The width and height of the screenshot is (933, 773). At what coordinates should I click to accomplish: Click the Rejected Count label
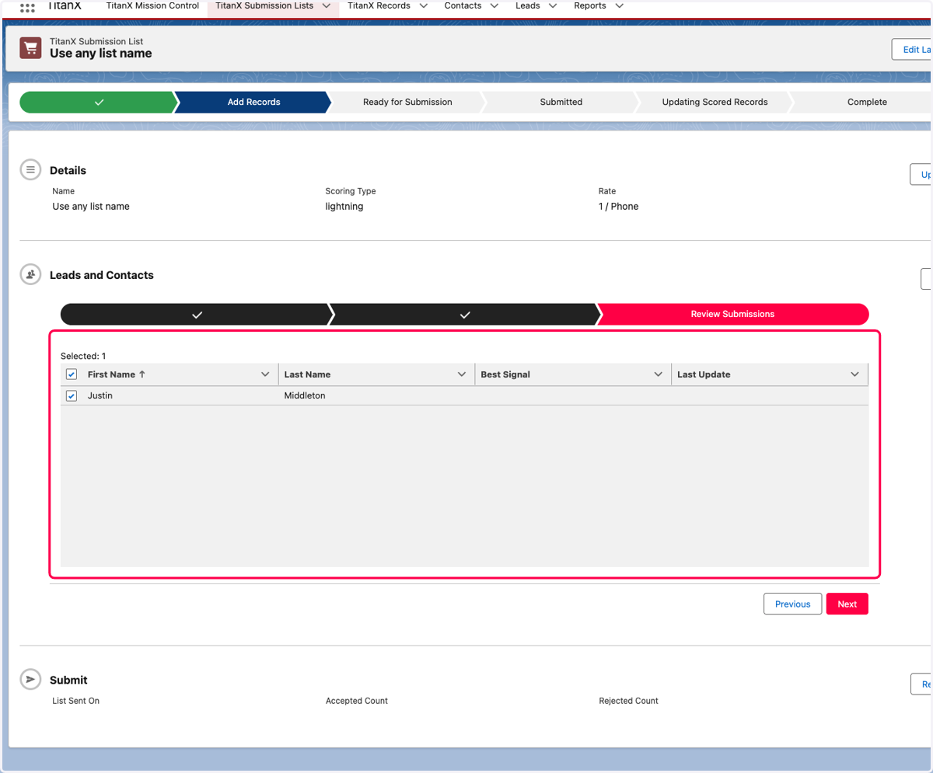click(x=628, y=701)
